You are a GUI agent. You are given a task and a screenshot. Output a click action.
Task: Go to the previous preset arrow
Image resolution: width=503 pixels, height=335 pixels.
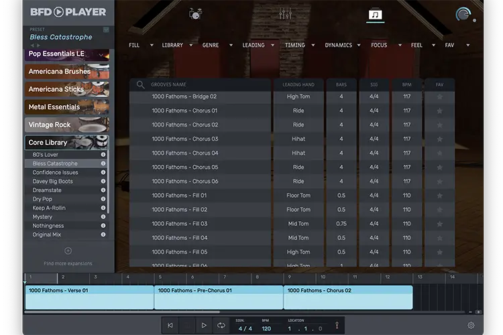(x=32, y=45)
